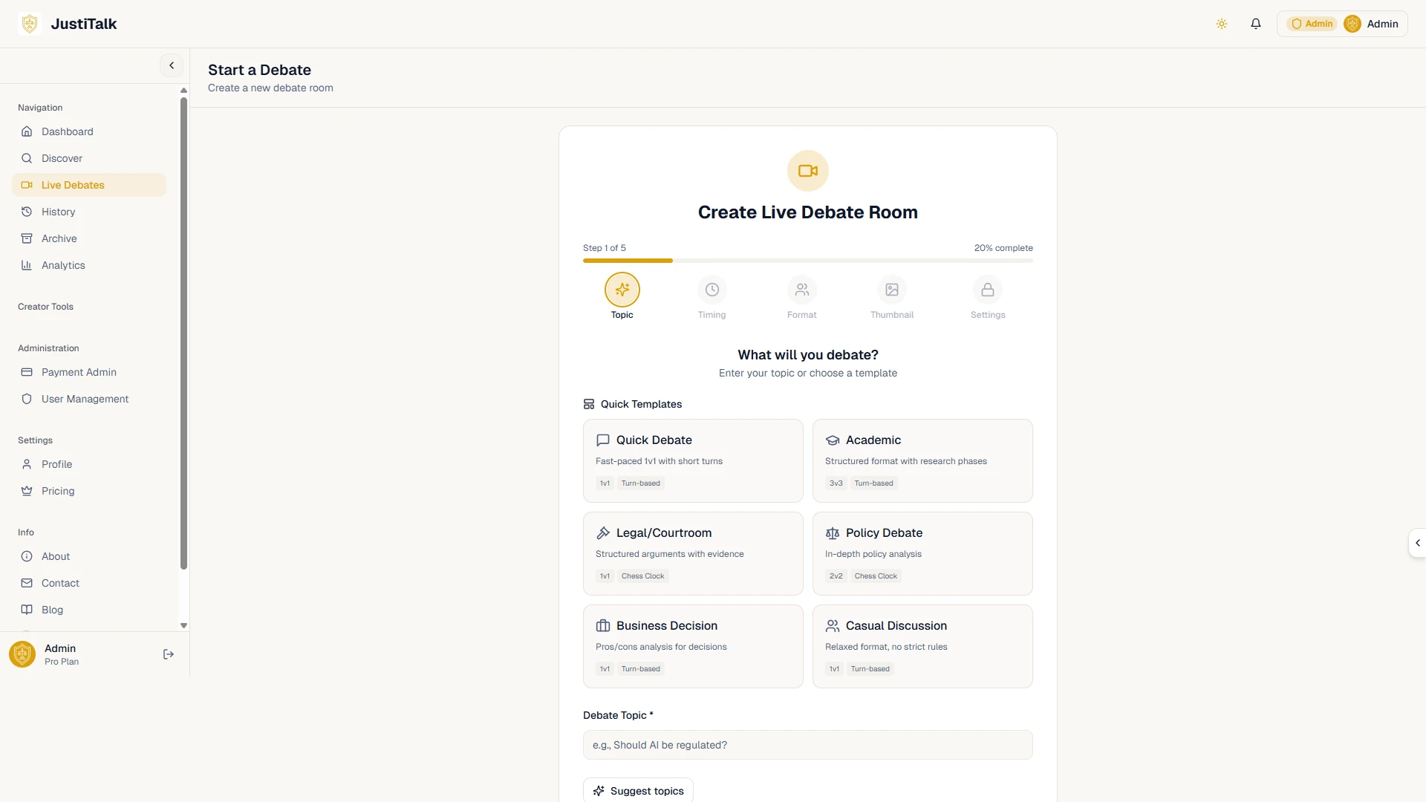Click the JustiTalk shield logo

coord(30,24)
